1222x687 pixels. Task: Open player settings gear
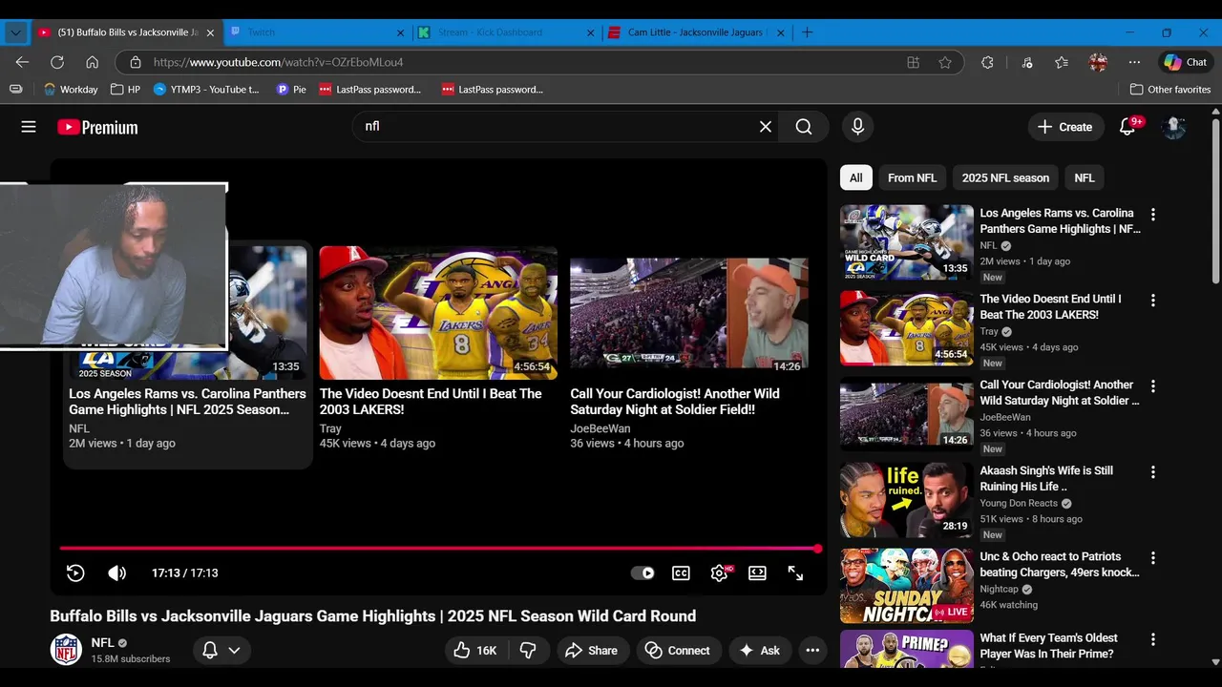coord(720,573)
